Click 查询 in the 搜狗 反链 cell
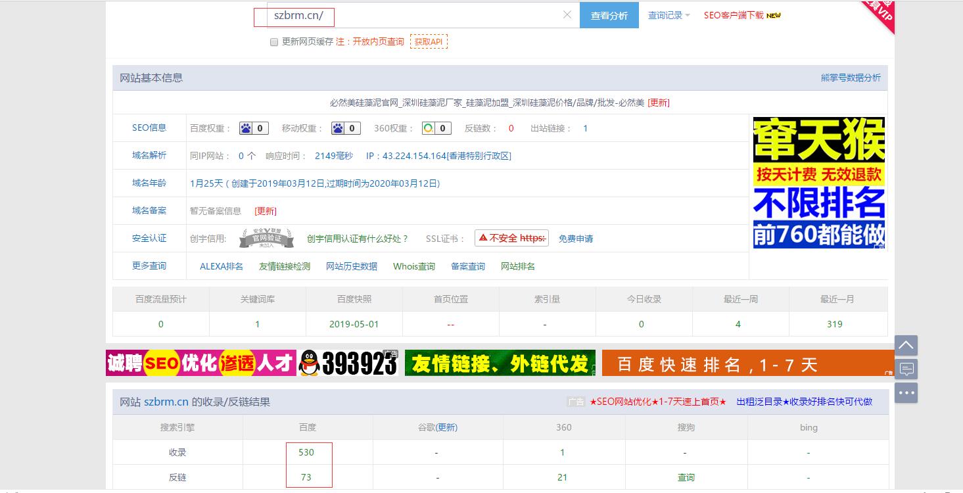Viewport: 963px width, 493px height. pos(686,477)
